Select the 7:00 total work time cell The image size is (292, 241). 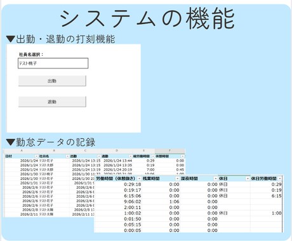[144, 169]
